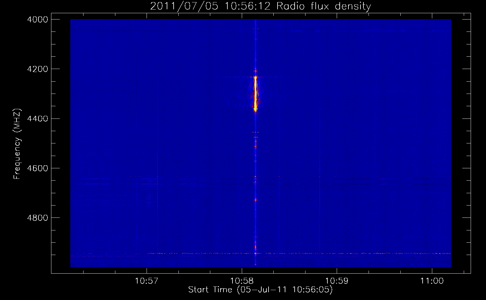The width and height of the screenshot is (486, 300).
Task: Click the 10:58 time tick label
Action: 242,281
